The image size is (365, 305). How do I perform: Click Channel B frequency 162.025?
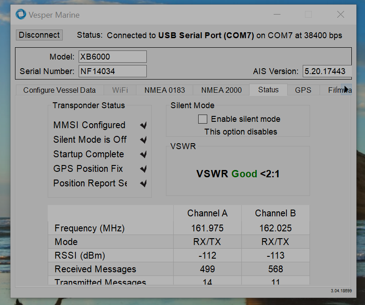coord(275,228)
